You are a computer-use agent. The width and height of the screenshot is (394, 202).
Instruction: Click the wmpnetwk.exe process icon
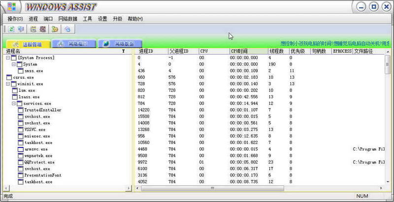(21, 156)
